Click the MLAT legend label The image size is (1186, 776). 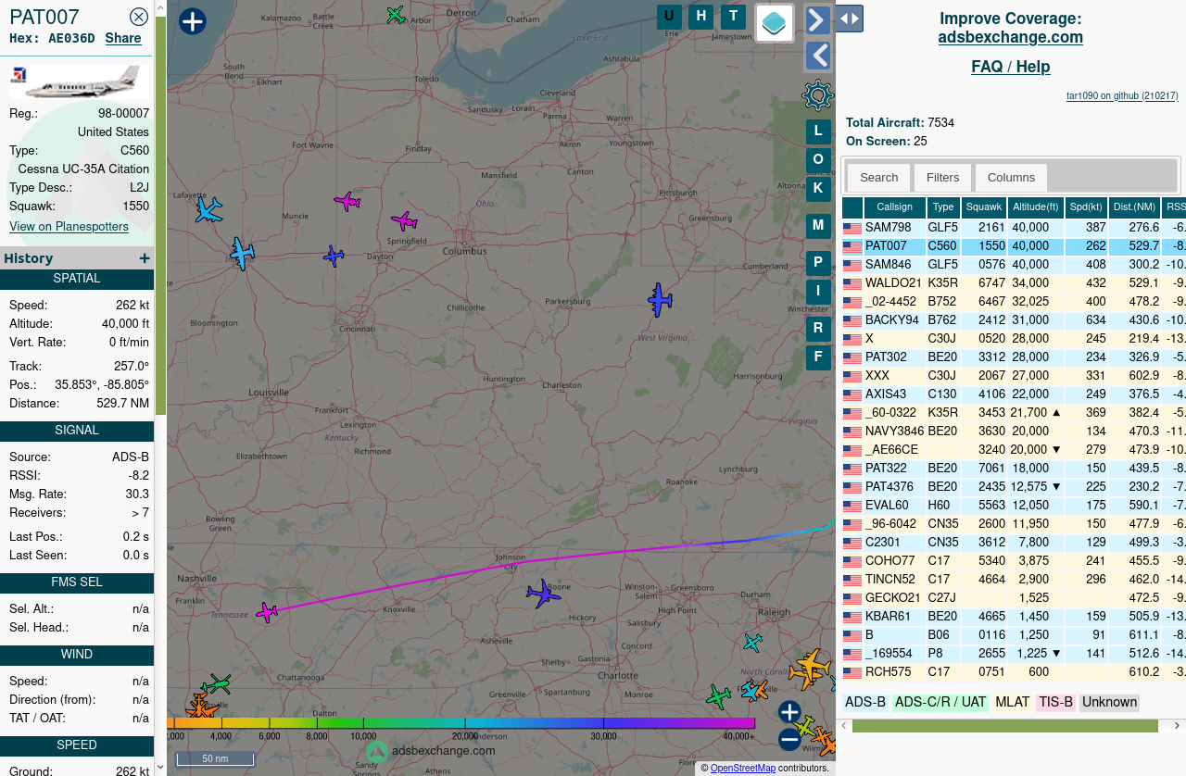pos(1013,703)
